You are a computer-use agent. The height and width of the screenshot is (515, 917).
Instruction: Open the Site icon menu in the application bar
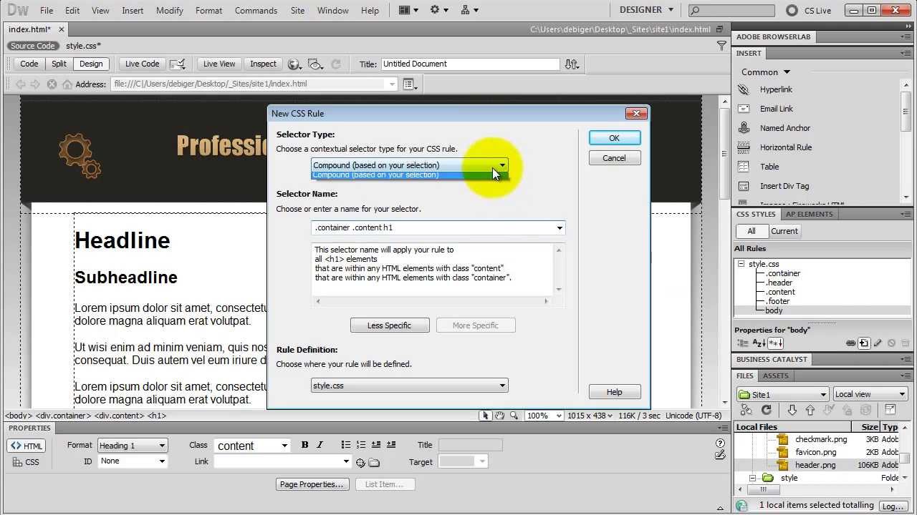point(469,10)
